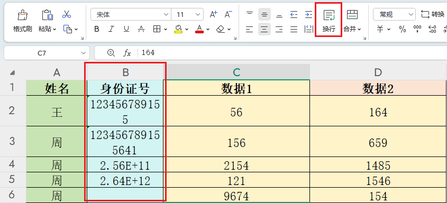Toggle horizontal center alignment

coord(264,29)
